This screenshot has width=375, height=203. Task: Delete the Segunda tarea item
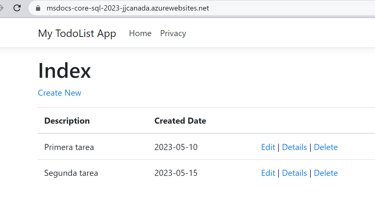pyautogui.click(x=326, y=173)
